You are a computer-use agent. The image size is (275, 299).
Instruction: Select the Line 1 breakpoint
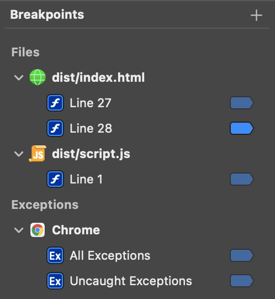pyautogui.click(x=86, y=179)
